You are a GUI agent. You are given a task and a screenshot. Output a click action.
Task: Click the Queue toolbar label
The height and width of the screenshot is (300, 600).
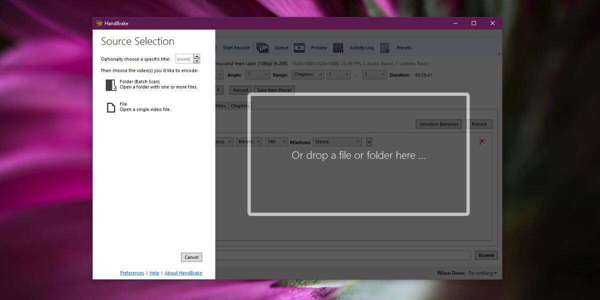[281, 47]
